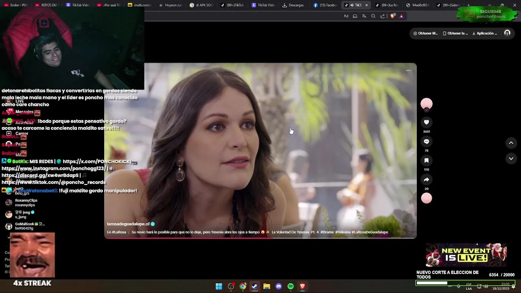Click the #Televisa hashtag in caption

click(343, 232)
